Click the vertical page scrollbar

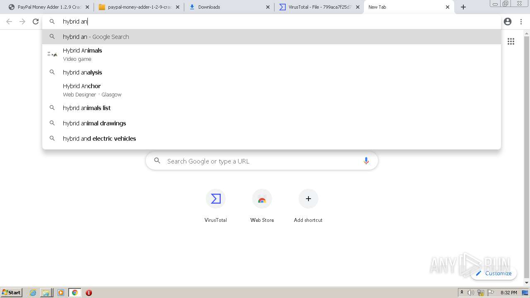[x=527, y=157]
